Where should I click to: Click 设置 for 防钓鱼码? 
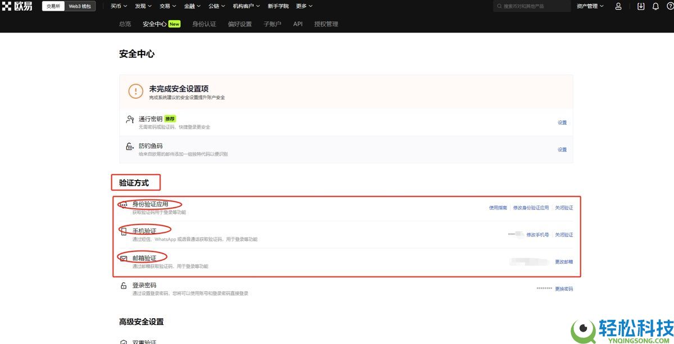(562, 149)
